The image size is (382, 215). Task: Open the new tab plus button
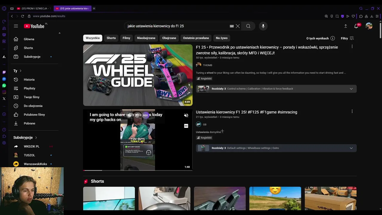94,8
